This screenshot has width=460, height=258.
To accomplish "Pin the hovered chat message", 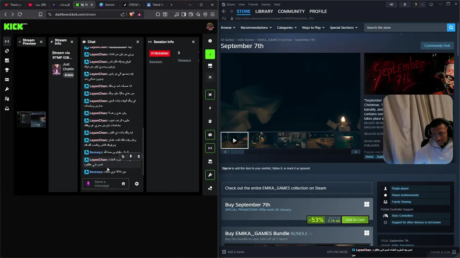I will [131, 157].
